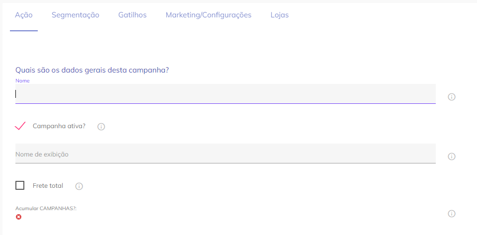Go to Marketing/Configurações tab
Image resolution: width=477 pixels, height=235 pixels.
[x=208, y=15]
